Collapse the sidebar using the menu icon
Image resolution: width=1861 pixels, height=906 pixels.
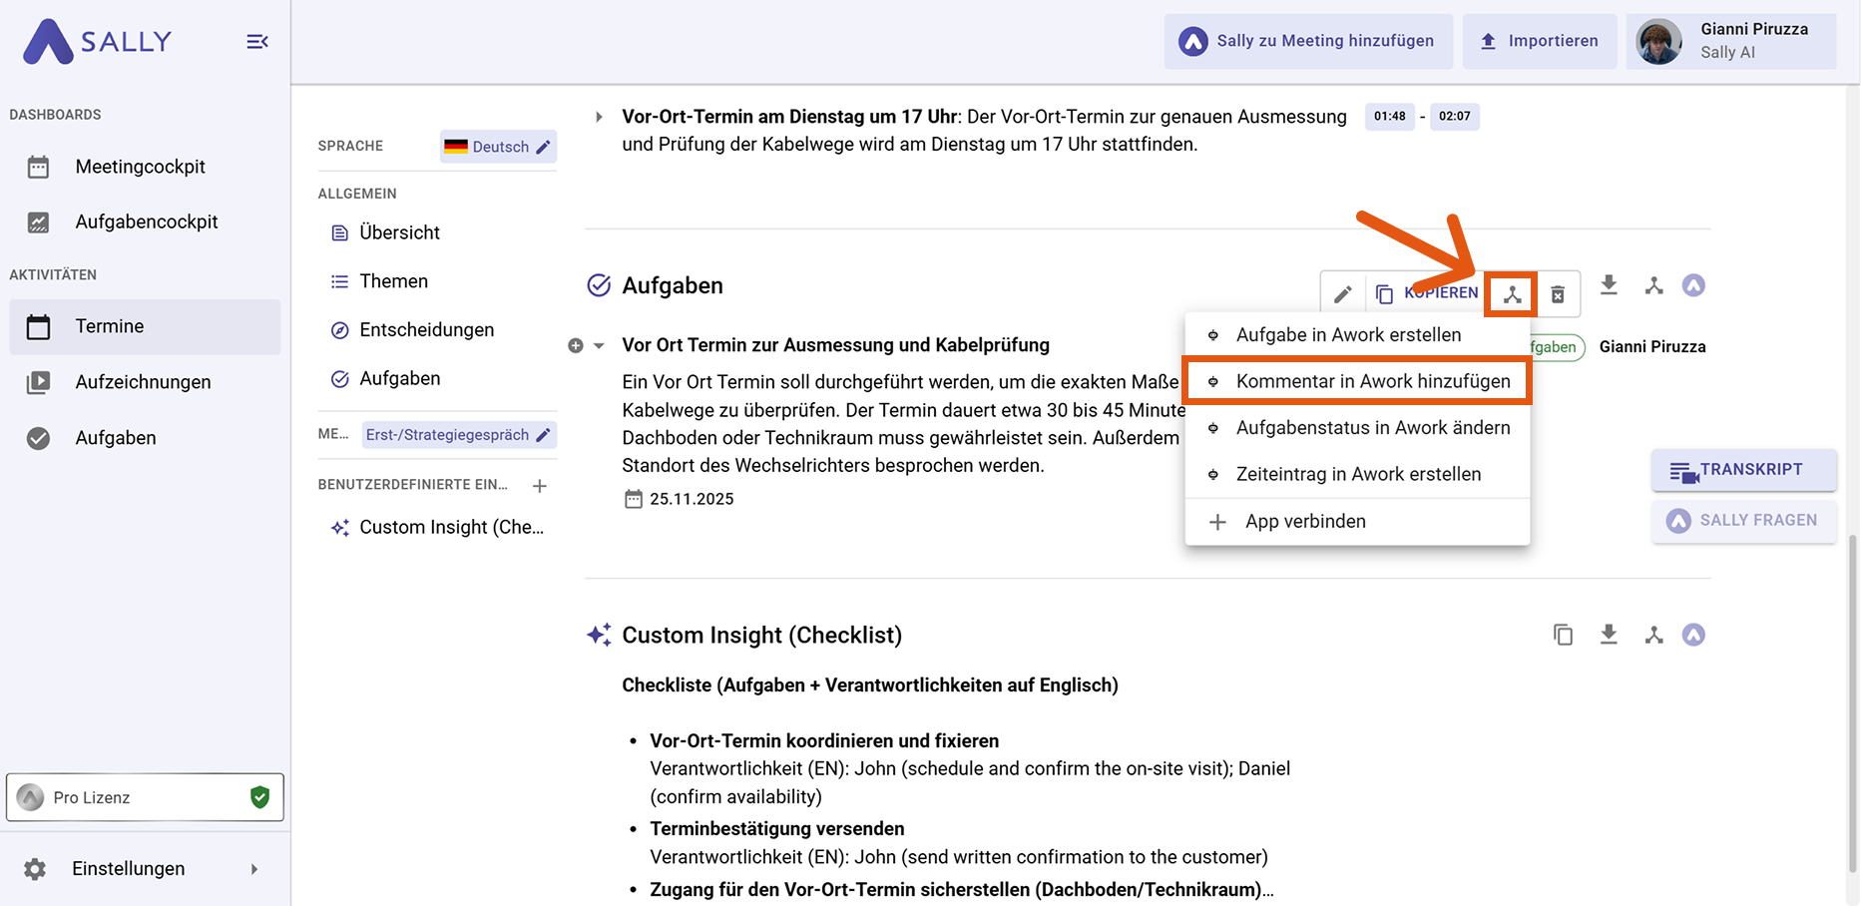[256, 42]
